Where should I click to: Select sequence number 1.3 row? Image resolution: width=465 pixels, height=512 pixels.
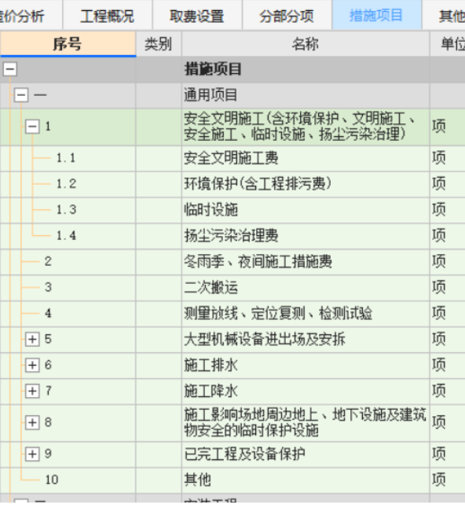(66, 210)
